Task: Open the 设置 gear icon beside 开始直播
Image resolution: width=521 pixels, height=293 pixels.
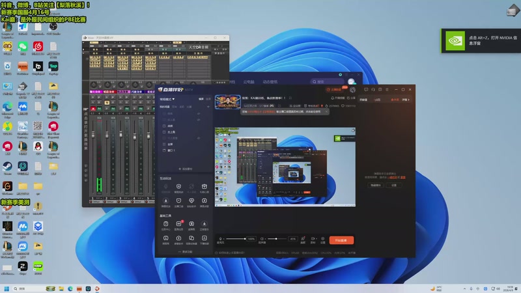Action: pos(322,239)
